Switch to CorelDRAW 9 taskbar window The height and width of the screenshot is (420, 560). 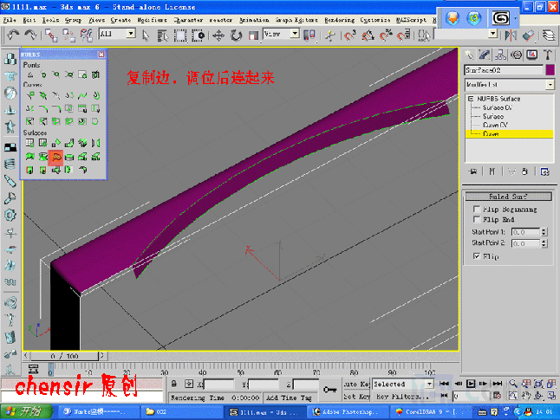430,412
